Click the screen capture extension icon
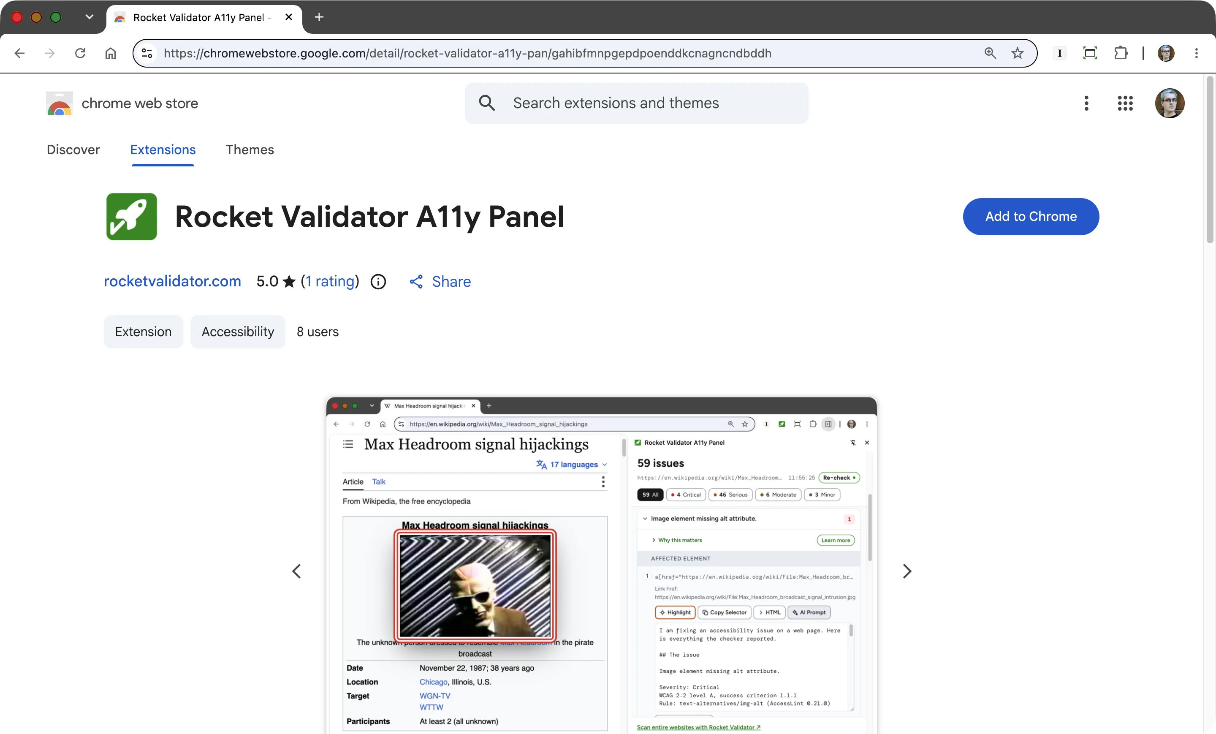This screenshot has width=1216, height=734. pyautogui.click(x=1090, y=53)
